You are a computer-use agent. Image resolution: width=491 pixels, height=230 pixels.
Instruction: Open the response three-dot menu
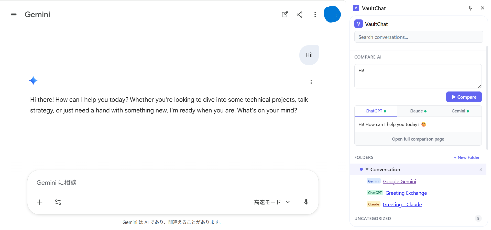(x=311, y=82)
